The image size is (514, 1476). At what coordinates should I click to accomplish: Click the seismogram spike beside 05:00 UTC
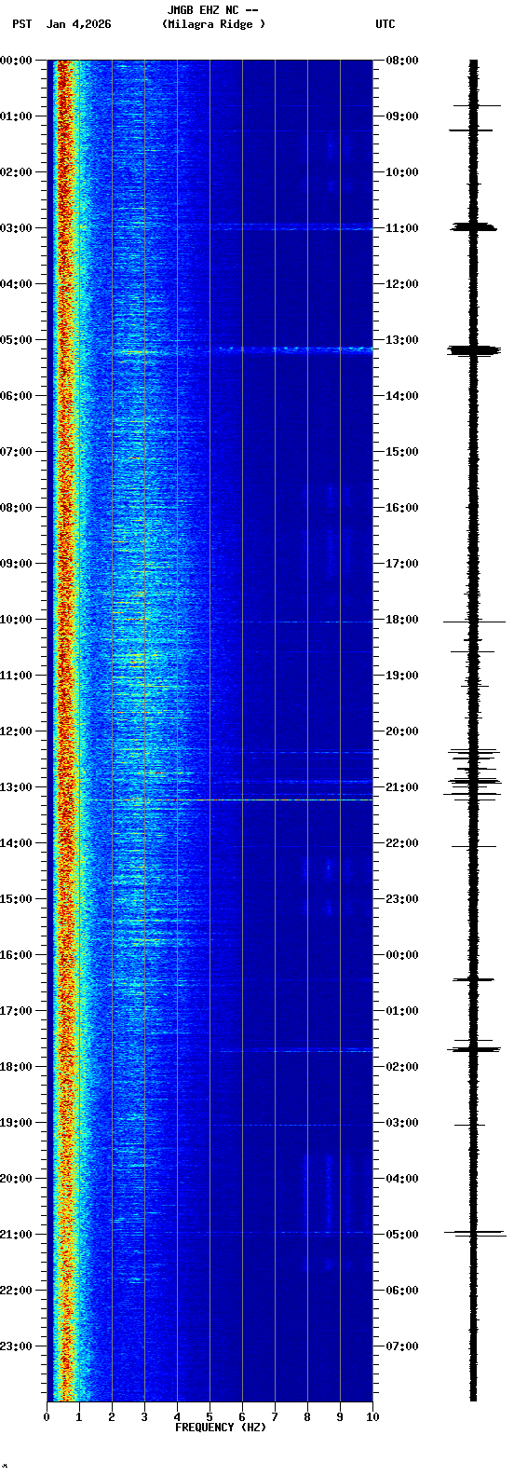pos(474,1233)
